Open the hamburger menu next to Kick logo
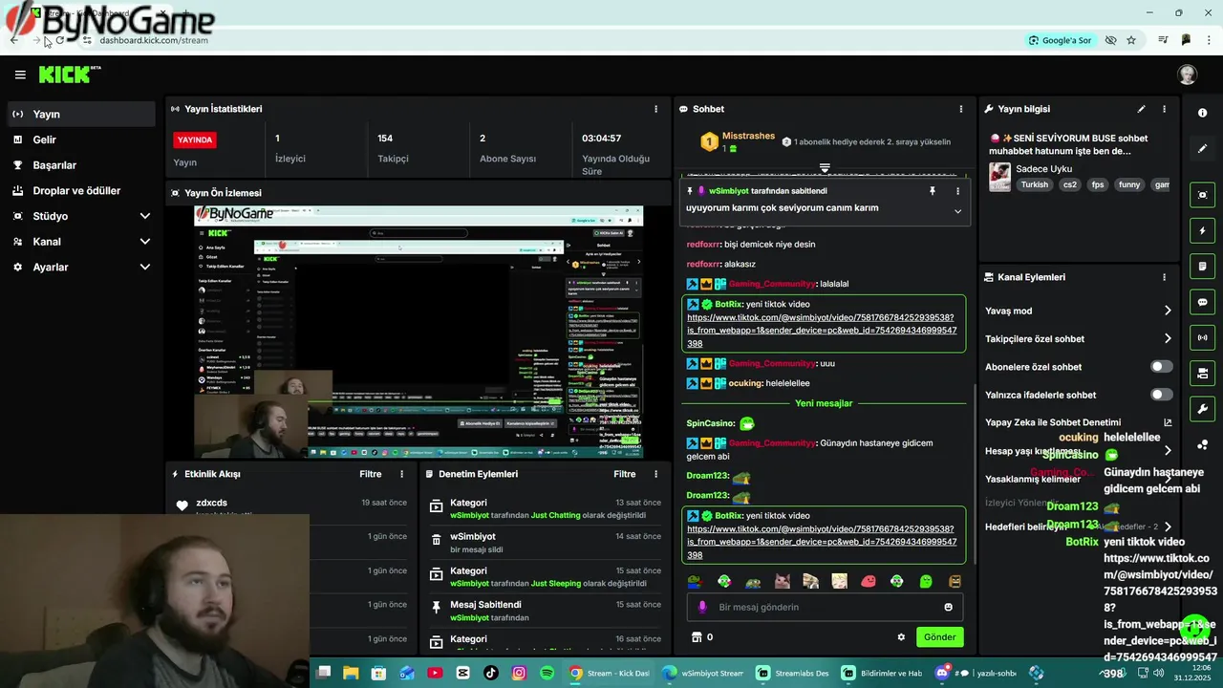The height and width of the screenshot is (688, 1223). (20, 75)
